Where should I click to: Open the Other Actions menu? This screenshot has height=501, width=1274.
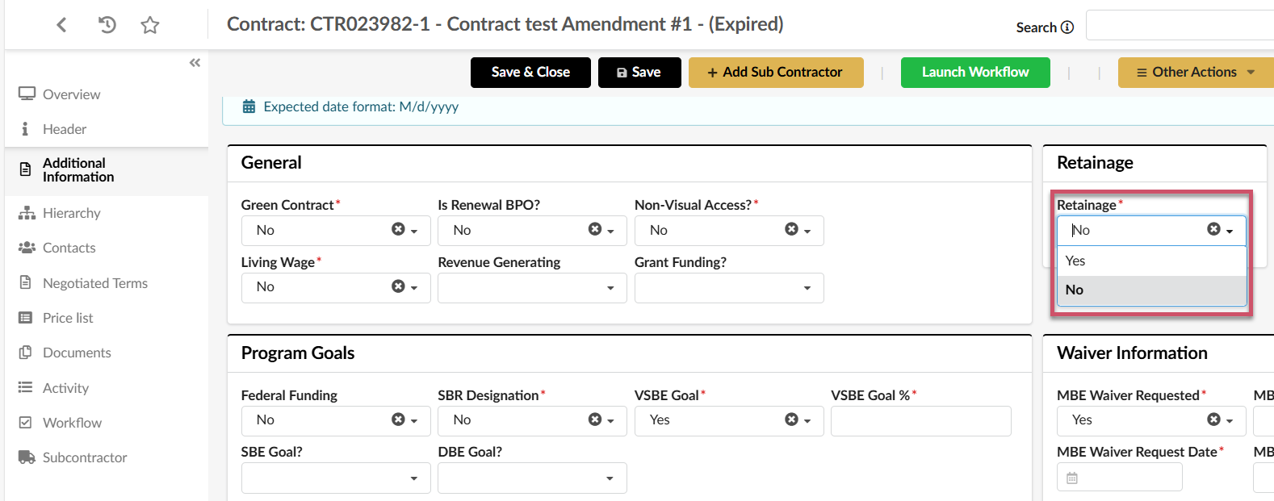1196,73
